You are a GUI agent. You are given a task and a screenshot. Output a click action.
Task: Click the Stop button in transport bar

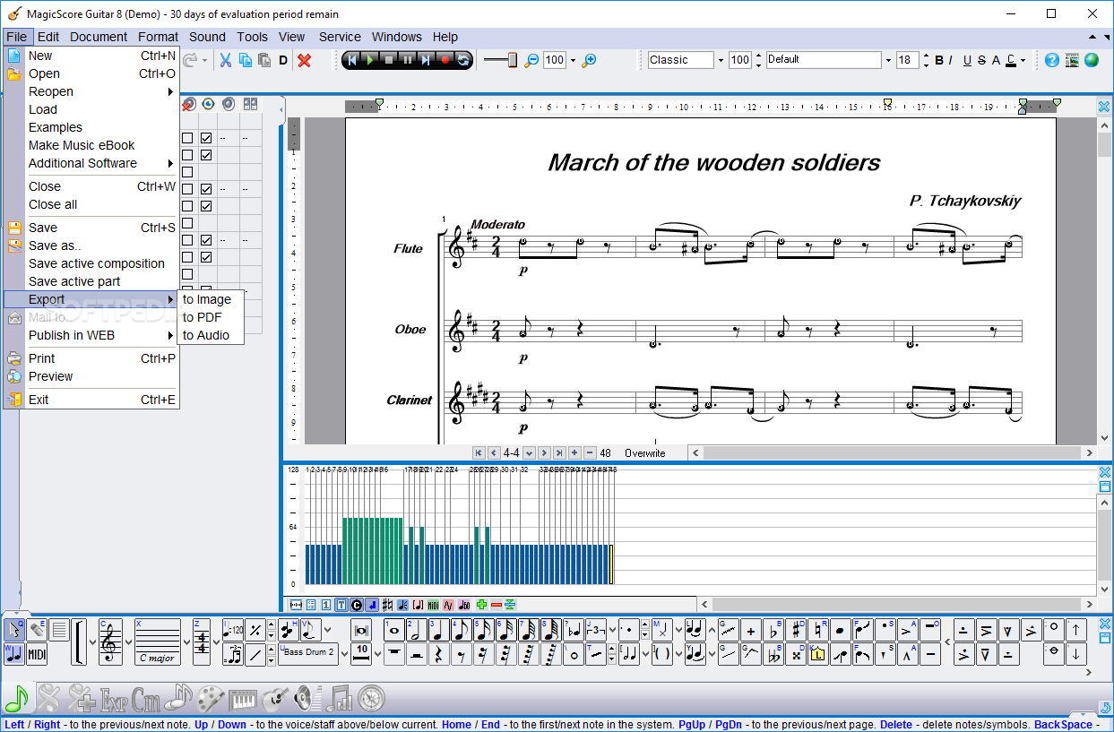(x=389, y=60)
